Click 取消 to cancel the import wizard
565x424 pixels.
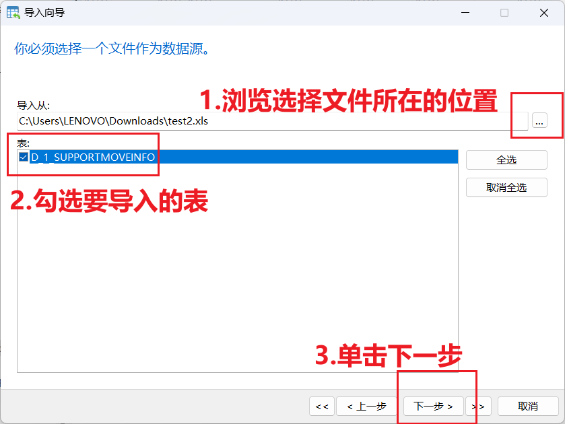coord(528,406)
